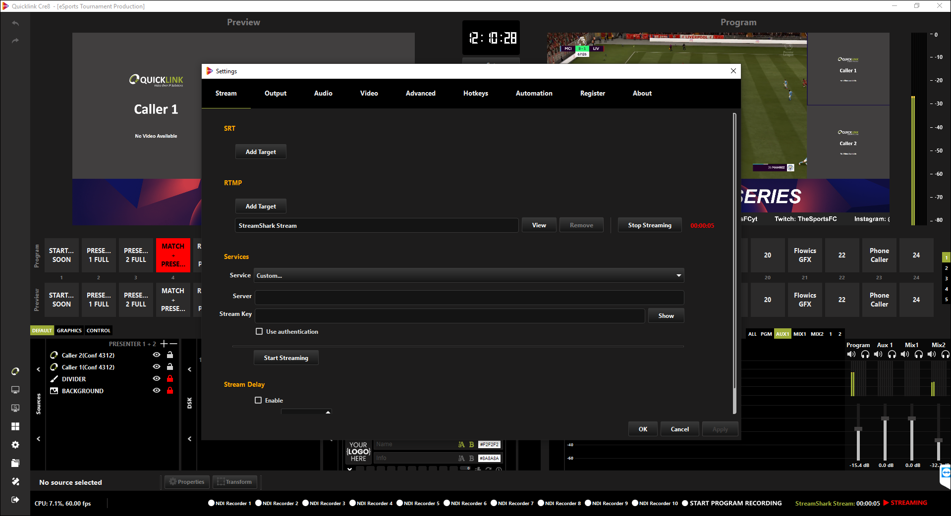Click Add Target under SRT
This screenshot has height=516, width=951.
click(261, 152)
